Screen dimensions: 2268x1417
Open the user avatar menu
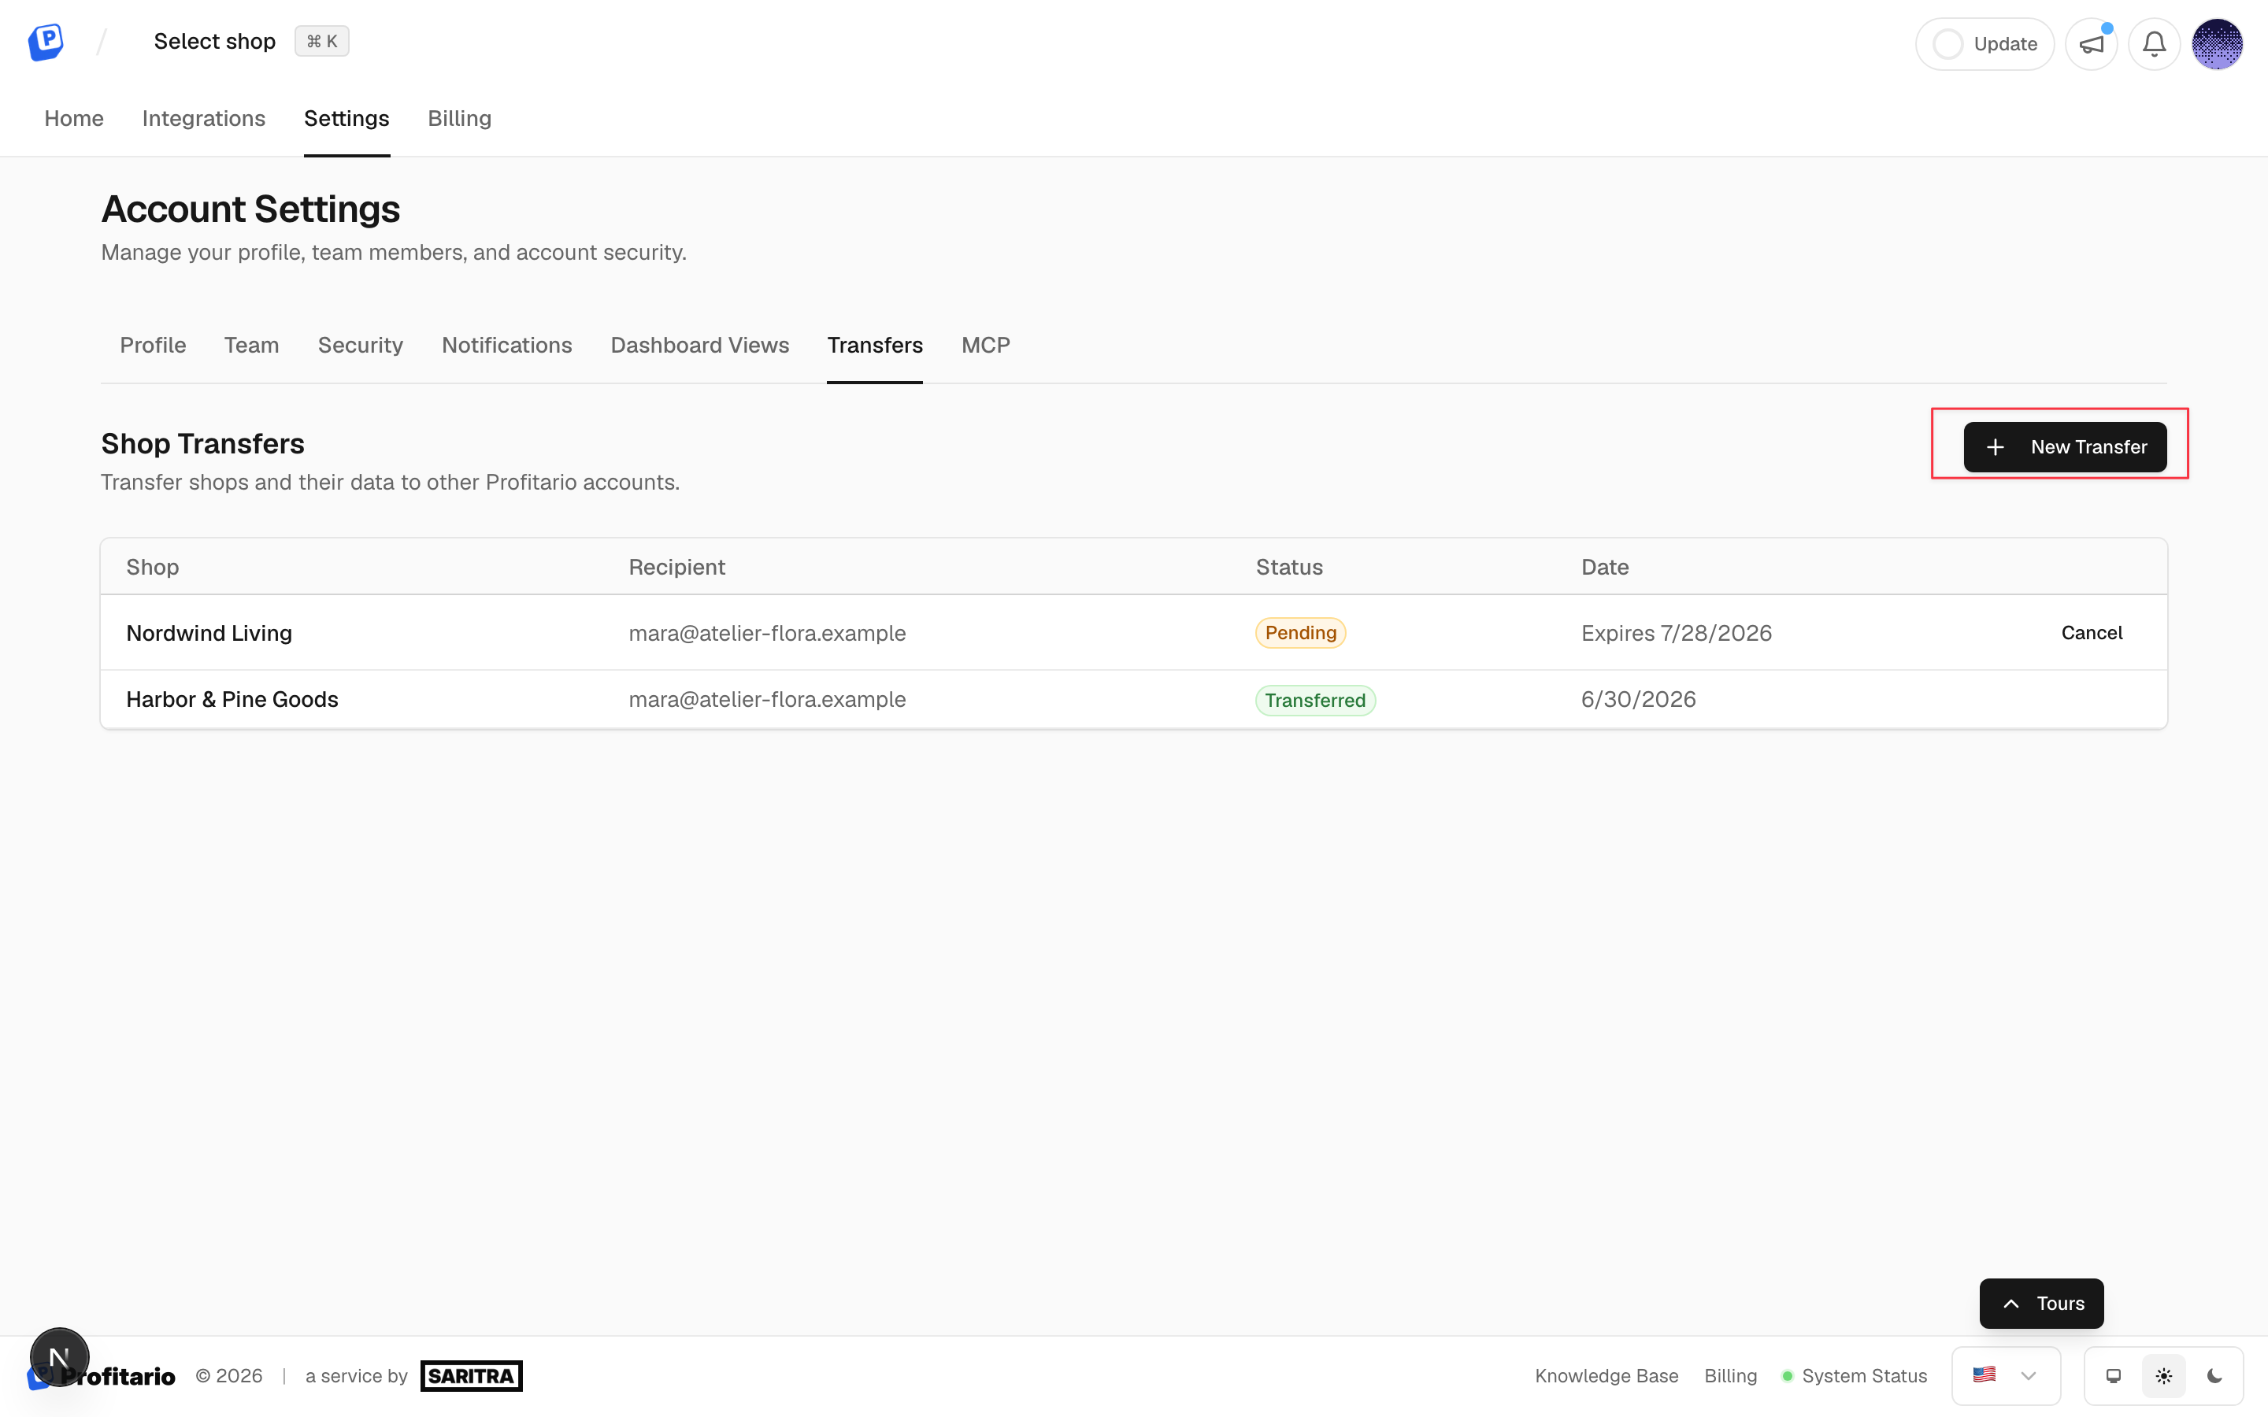point(2217,44)
